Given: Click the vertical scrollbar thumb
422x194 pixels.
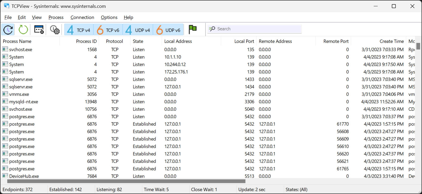Looking at the screenshot, I should click(x=418, y=46).
